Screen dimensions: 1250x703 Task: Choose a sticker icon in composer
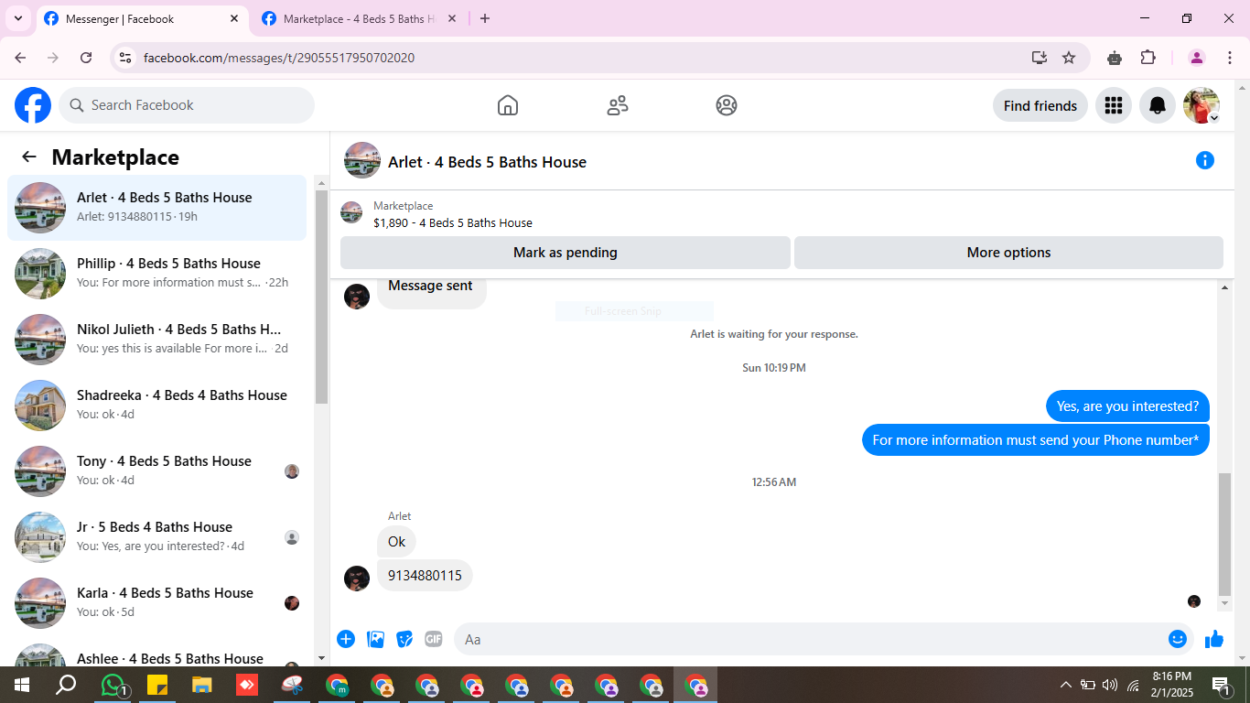point(404,639)
